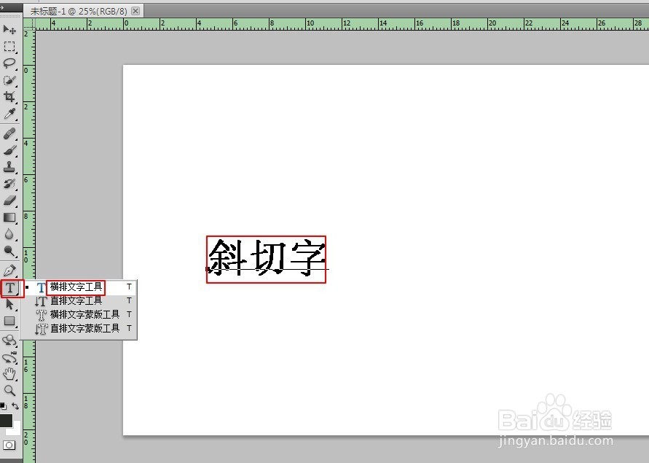Select the Eyedropper tool
This screenshot has height=463, width=649.
point(10,114)
